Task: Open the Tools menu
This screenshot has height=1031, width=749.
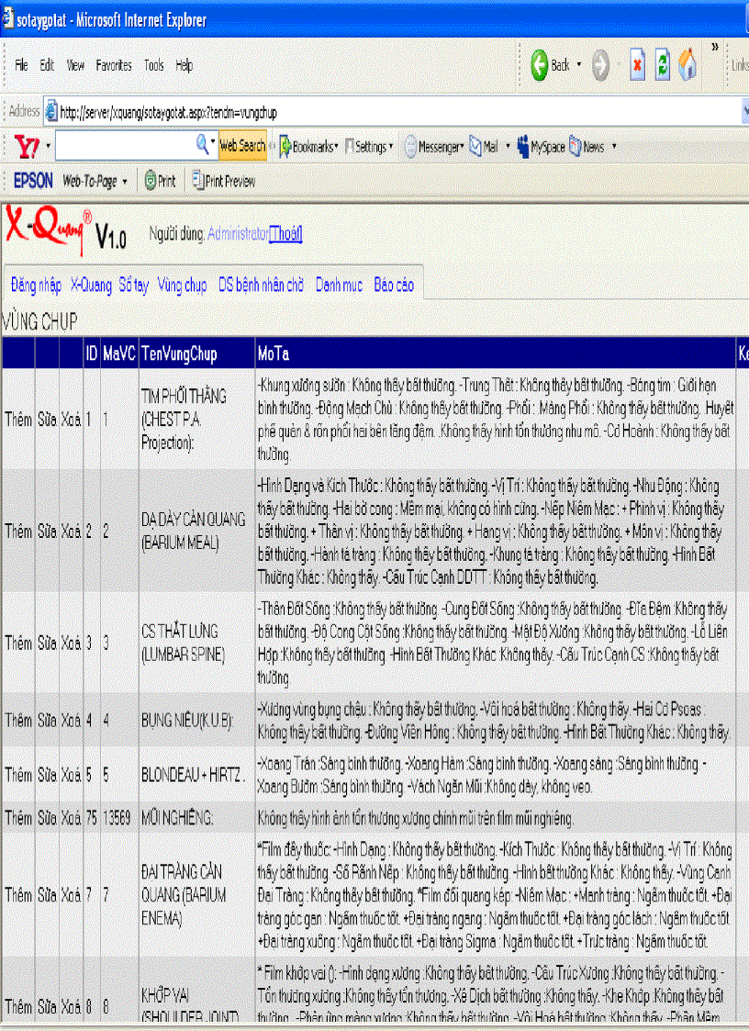Action: [x=152, y=65]
